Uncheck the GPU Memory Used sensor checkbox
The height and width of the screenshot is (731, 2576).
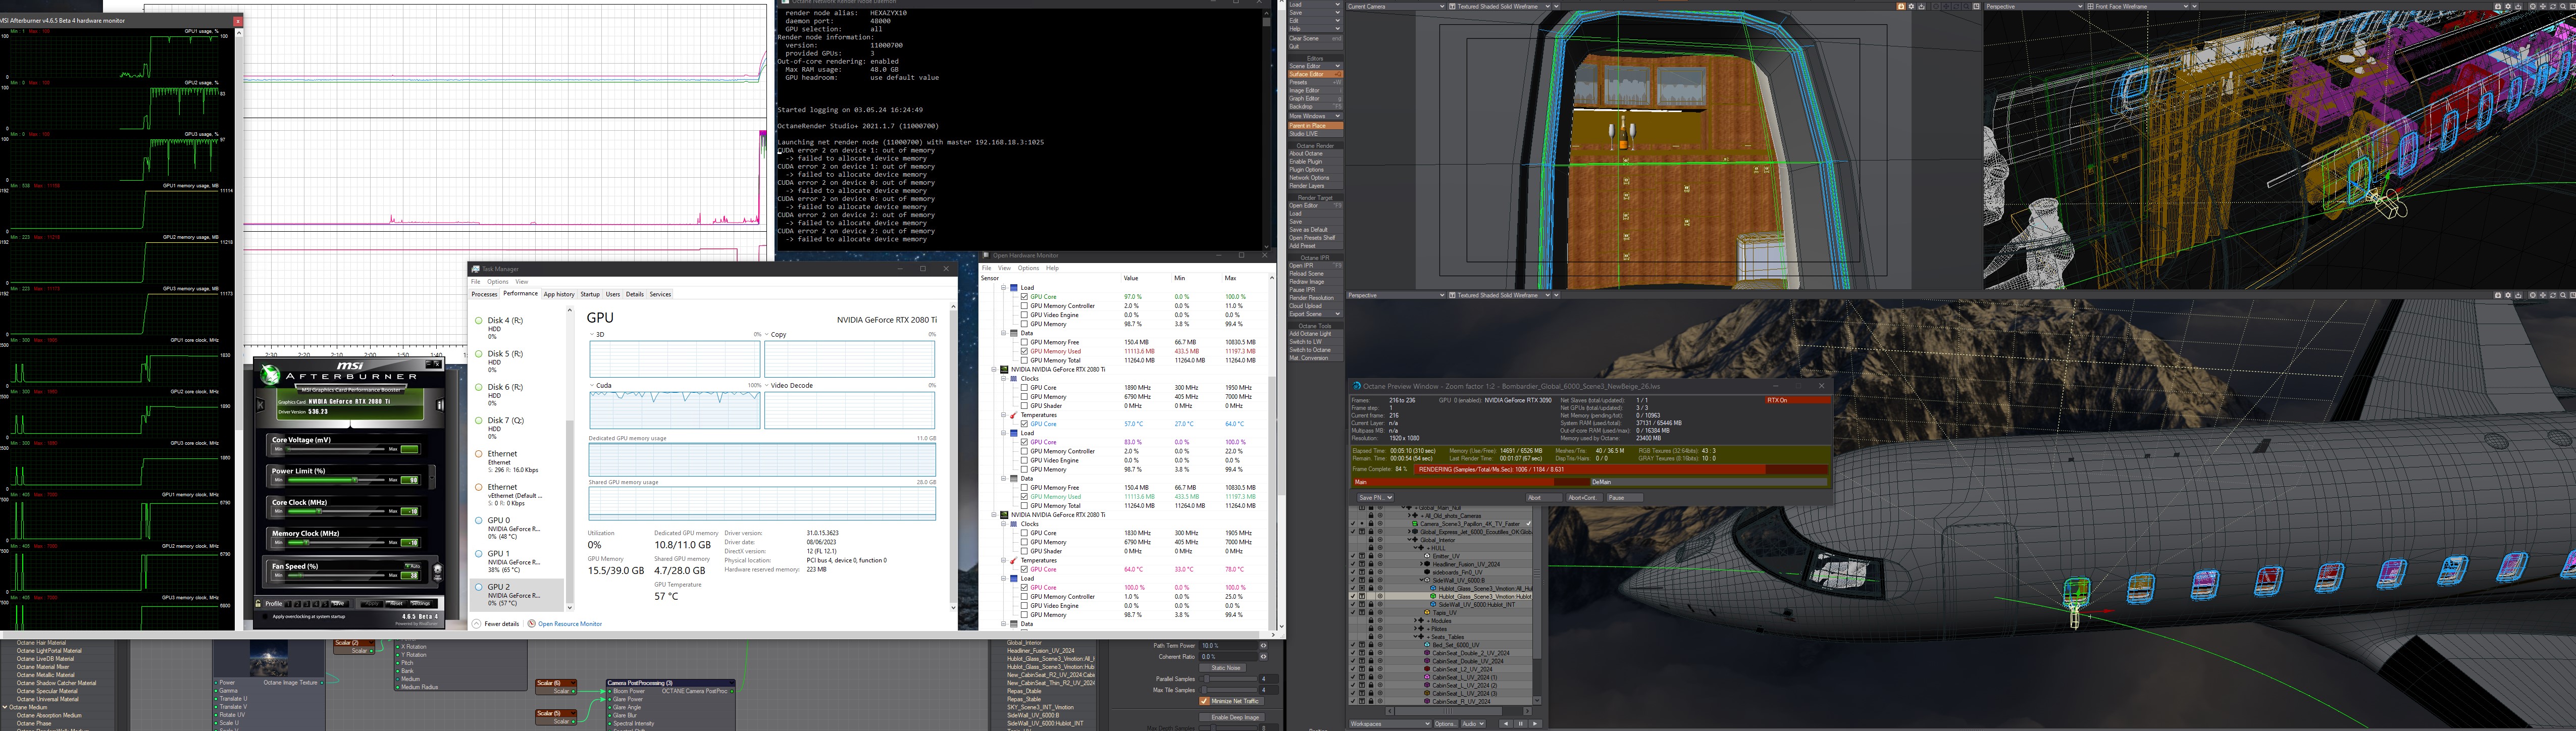1024,351
